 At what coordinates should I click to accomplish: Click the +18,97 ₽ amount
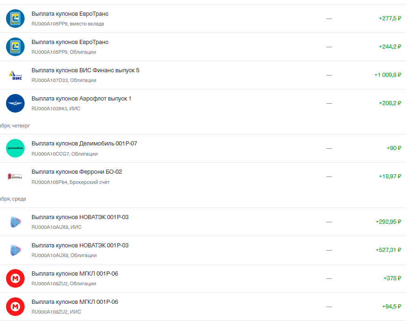coord(389,176)
